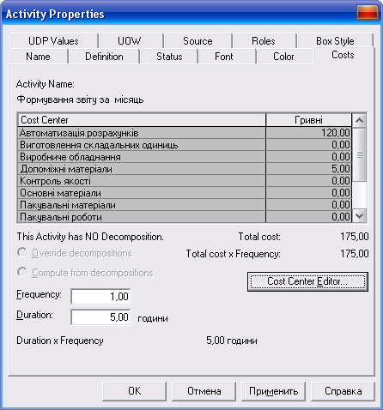The width and height of the screenshot is (383, 410).
Task: Switch to the Source tab
Action: pyautogui.click(x=198, y=41)
